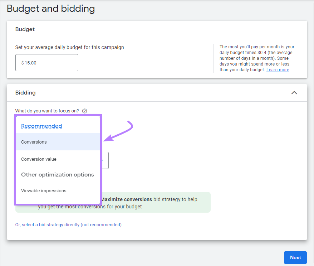Image resolution: width=314 pixels, height=266 pixels.
Task: Click the Budget section header
Action: click(25, 29)
